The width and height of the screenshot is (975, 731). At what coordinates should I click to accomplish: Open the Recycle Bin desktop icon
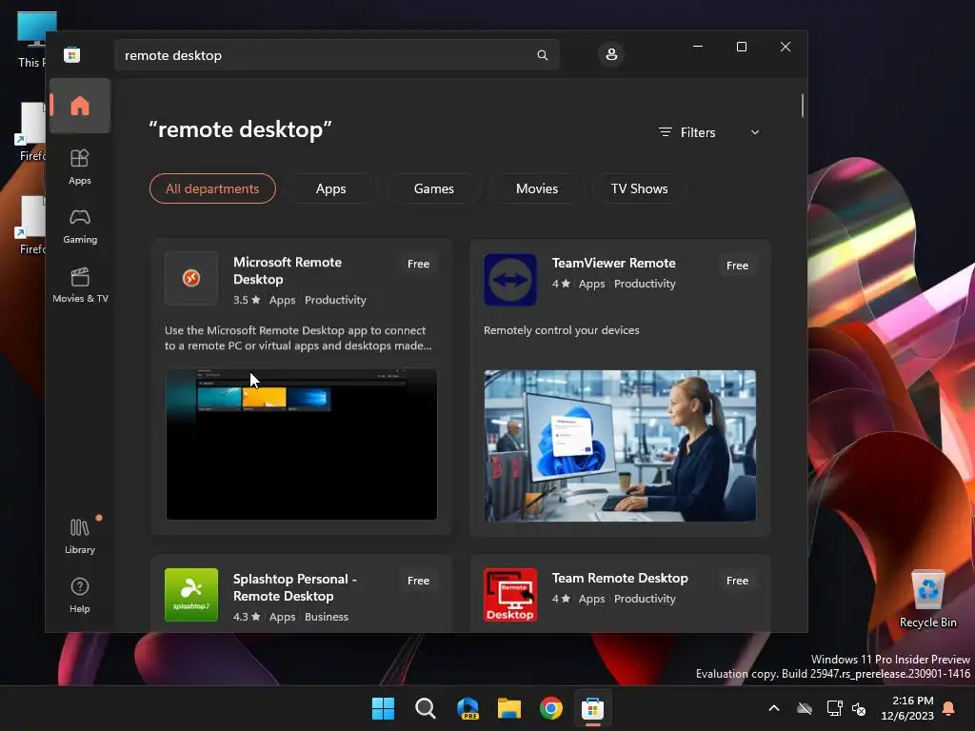pyautogui.click(x=927, y=600)
